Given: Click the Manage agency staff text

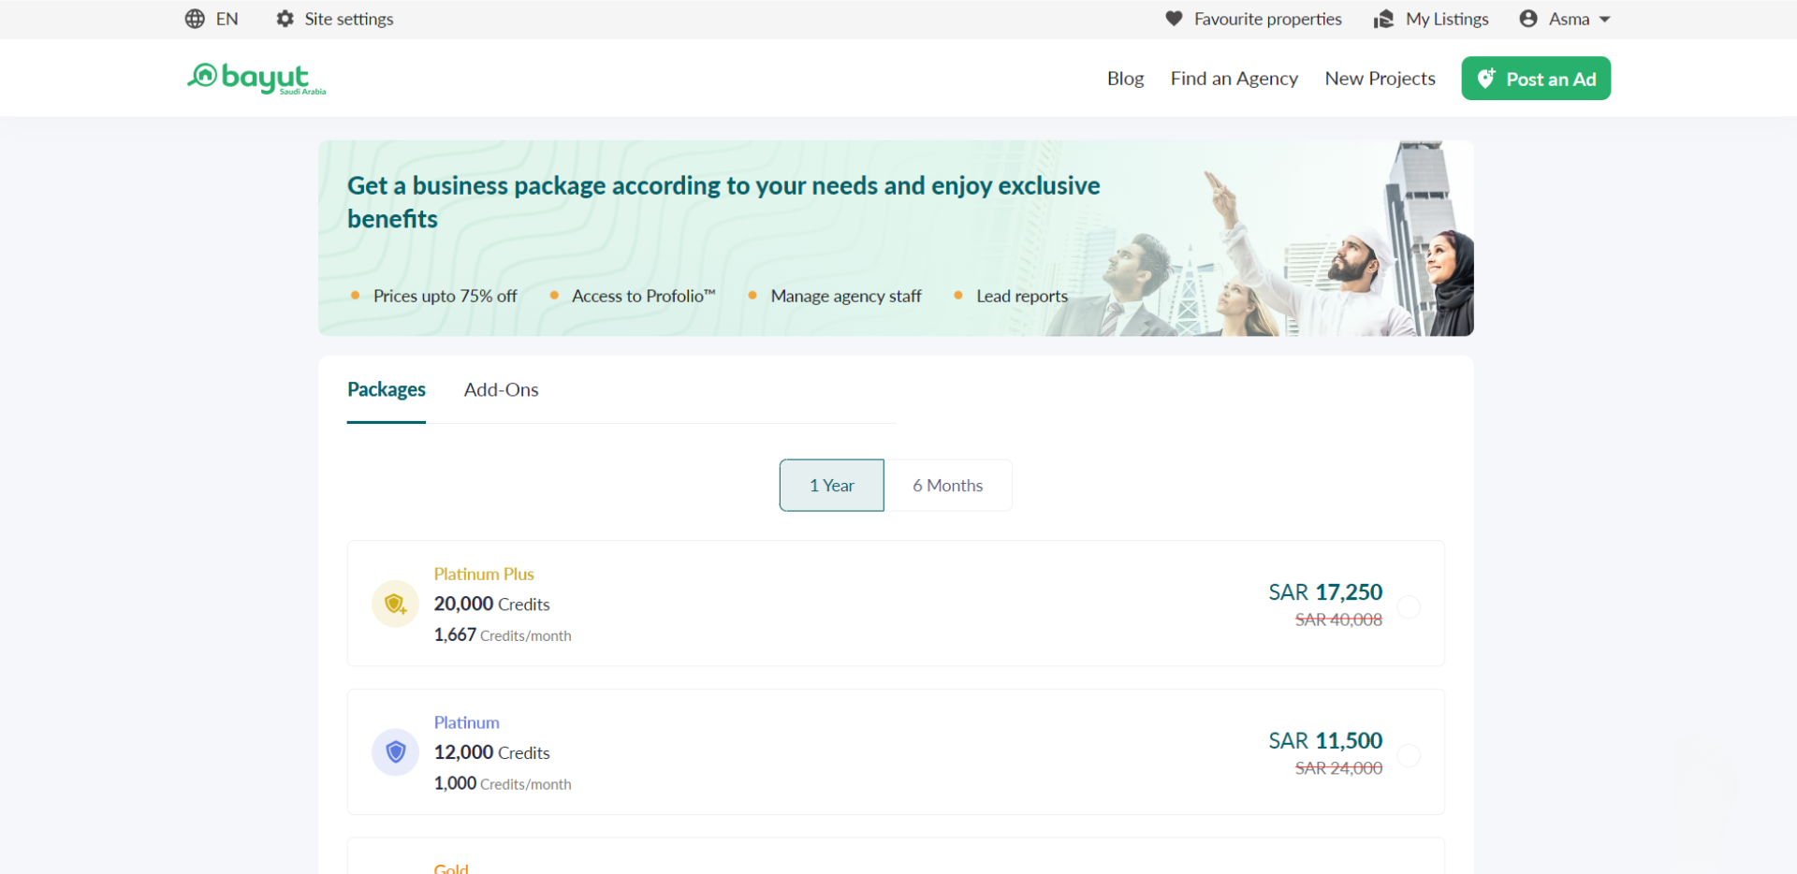Looking at the screenshot, I should tap(846, 296).
